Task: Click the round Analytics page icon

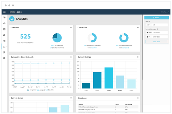Action: click(12, 19)
